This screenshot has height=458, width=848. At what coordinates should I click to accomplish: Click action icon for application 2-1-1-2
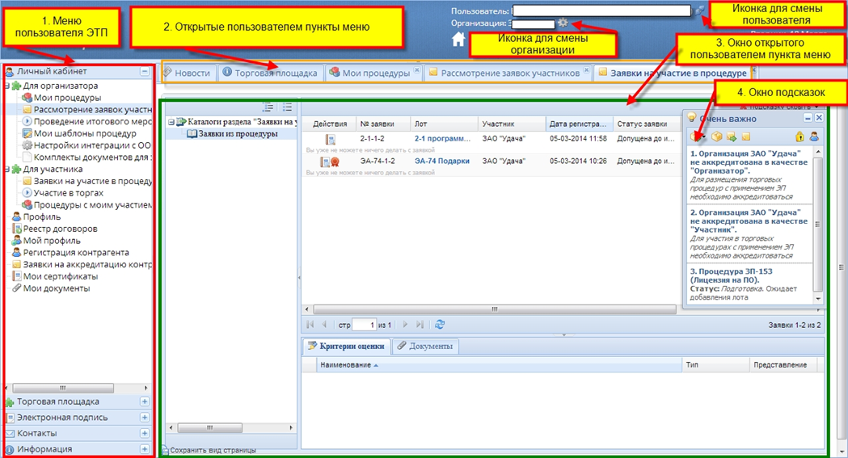tap(330, 140)
